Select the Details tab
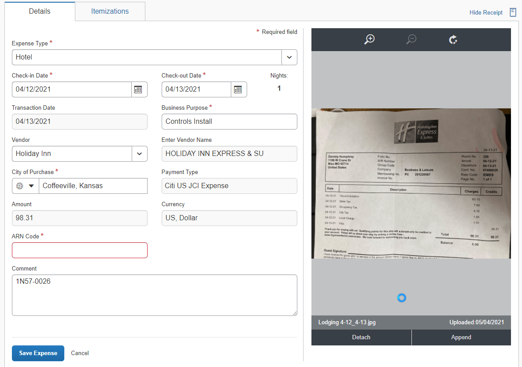522x367 pixels. coord(40,11)
